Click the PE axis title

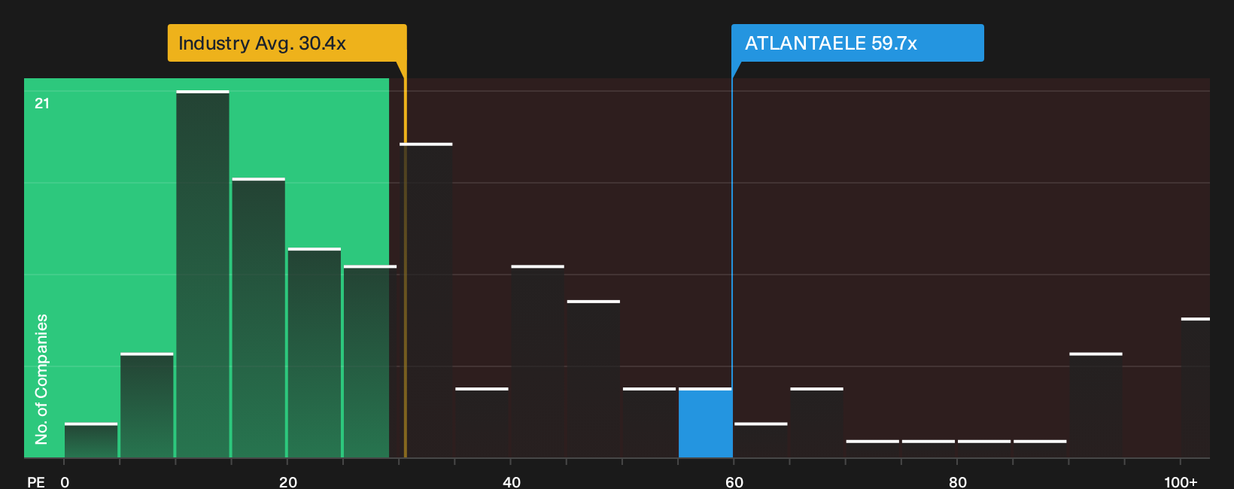tap(36, 481)
